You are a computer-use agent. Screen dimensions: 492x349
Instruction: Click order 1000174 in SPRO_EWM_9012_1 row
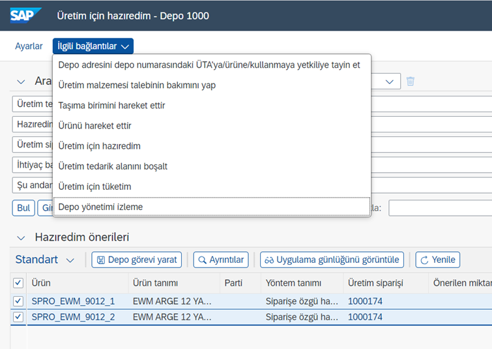(365, 301)
